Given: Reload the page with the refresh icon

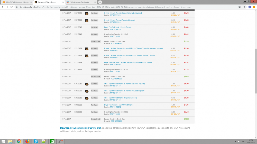Looking at the screenshot, I should 12,7.
